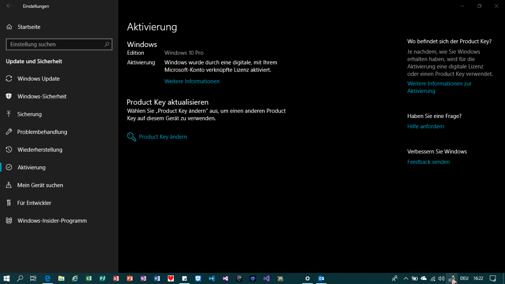Open the Action Center notifications icon
The image size is (505, 284).
(493, 279)
